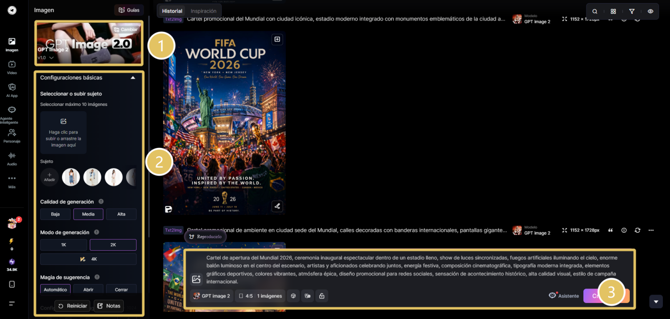Open search in top-right toolbar

coord(595,12)
